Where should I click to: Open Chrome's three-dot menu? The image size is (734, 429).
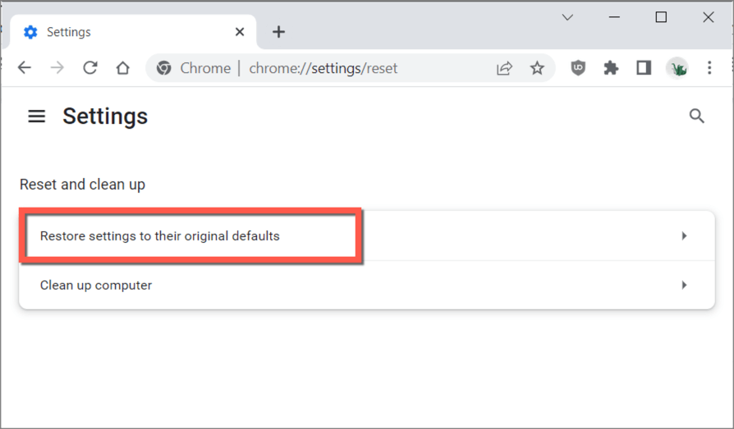tap(709, 68)
